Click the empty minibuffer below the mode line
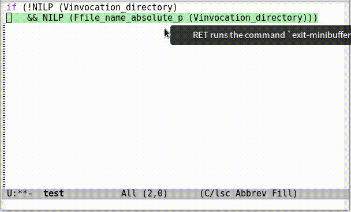The height and width of the screenshot is (212, 351). coord(175,204)
